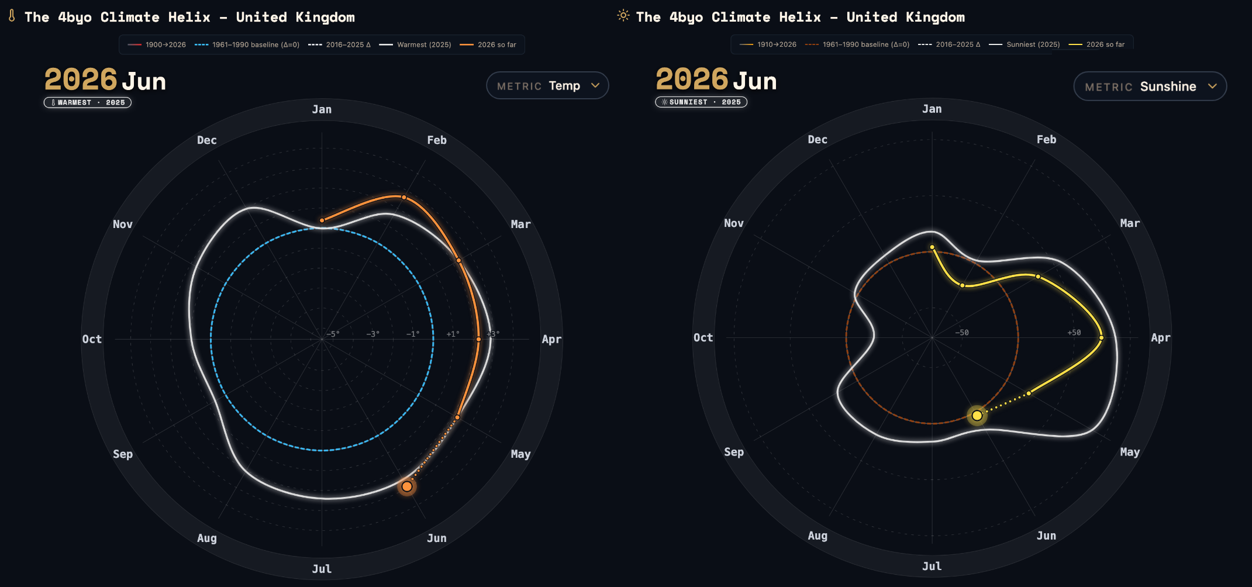The image size is (1252, 587).
Task: Select the yellow Apr data point on sunshine chart
Action: (1101, 338)
